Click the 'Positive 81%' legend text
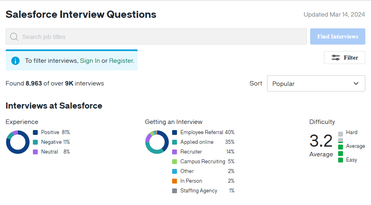Screen dimensions: 371x205 tap(55, 132)
